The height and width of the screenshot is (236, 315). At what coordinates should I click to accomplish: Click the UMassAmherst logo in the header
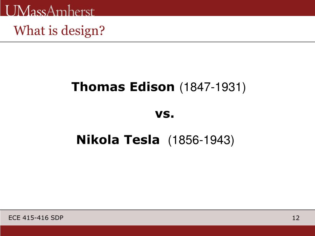(50, 11)
